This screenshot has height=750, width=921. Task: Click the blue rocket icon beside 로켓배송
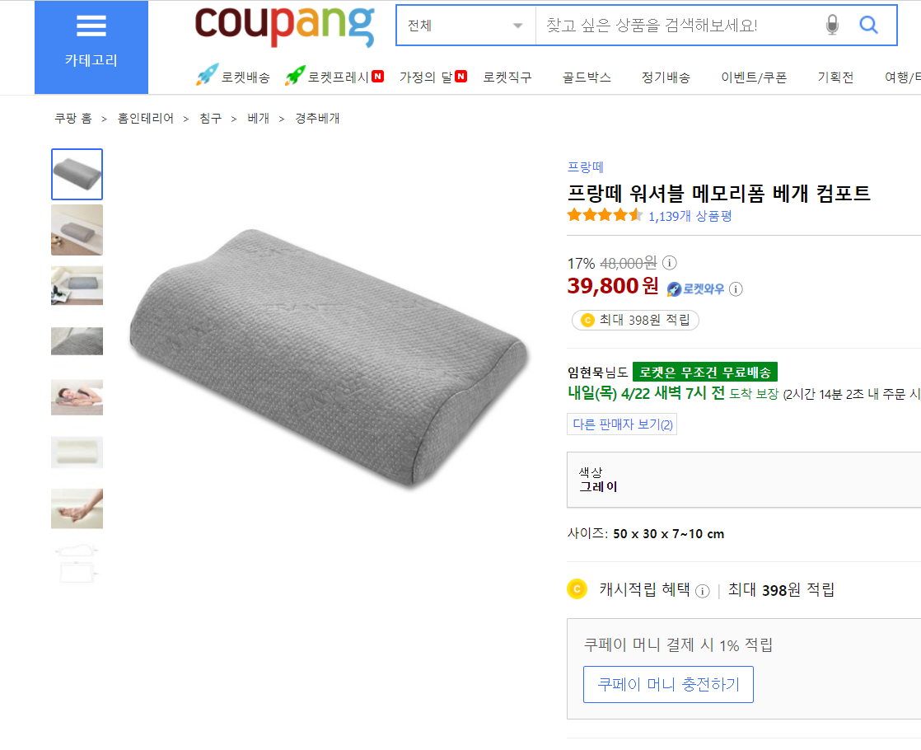(207, 75)
